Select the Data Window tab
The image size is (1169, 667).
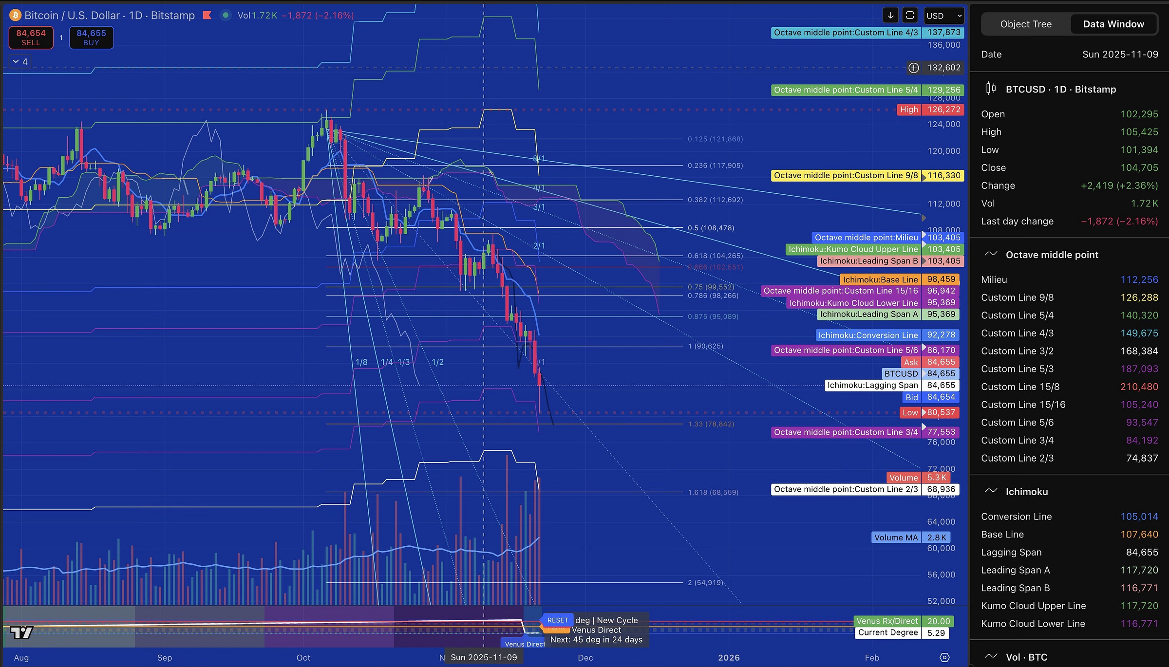pos(1113,24)
